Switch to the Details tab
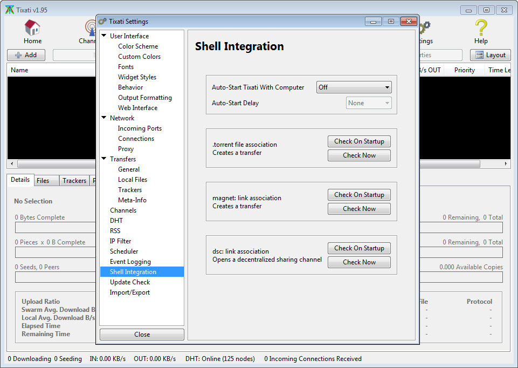Image resolution: width=518 pixels, height=368 pixels. [x=20, y=180]
